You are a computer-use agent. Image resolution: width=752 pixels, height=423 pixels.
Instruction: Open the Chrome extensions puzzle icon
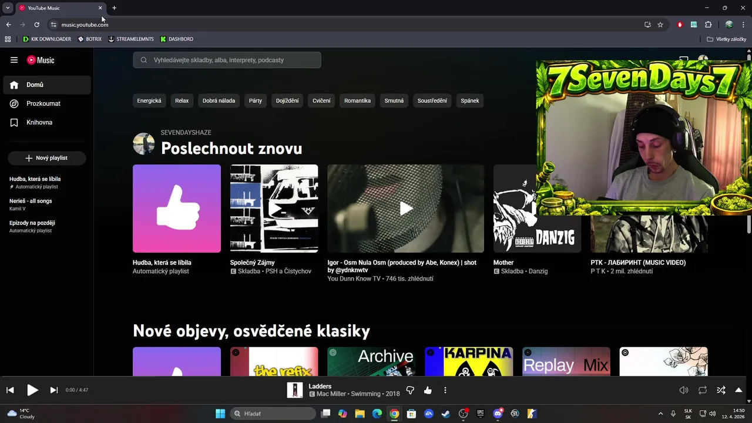point(708,25)
